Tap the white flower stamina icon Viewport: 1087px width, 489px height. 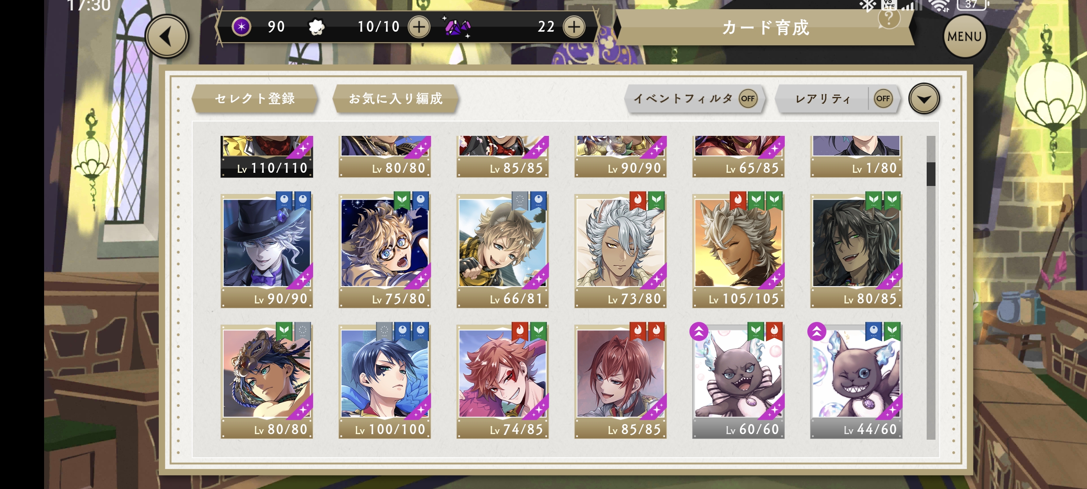tap(316, 27)
